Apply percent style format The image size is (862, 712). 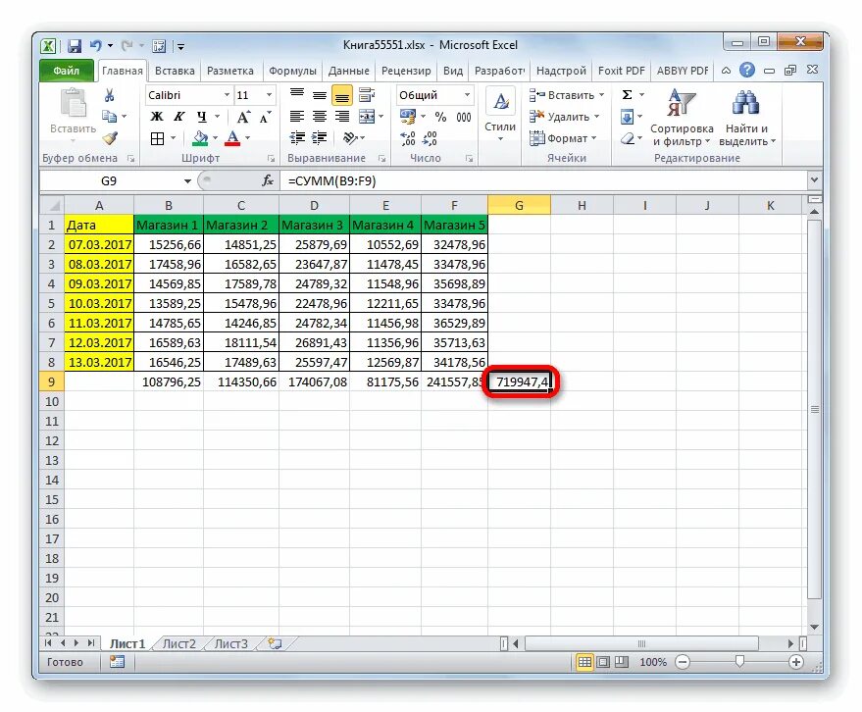440,117
